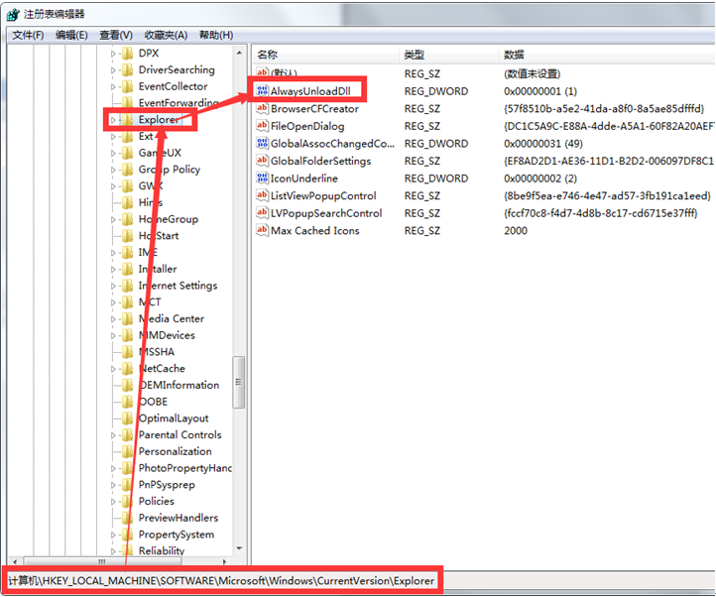Screen dimensions: 716x597
Task: Click the DPX folder icon
Action: [127, 54]
